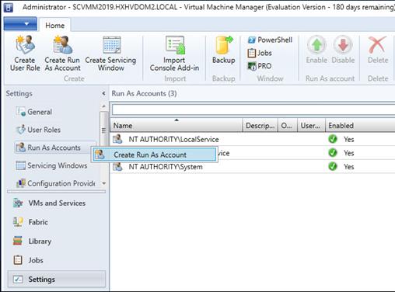
Task: Sort by the Enabled column header
Action: 360,126
